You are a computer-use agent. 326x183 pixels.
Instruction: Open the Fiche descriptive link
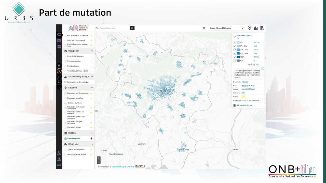244,105
